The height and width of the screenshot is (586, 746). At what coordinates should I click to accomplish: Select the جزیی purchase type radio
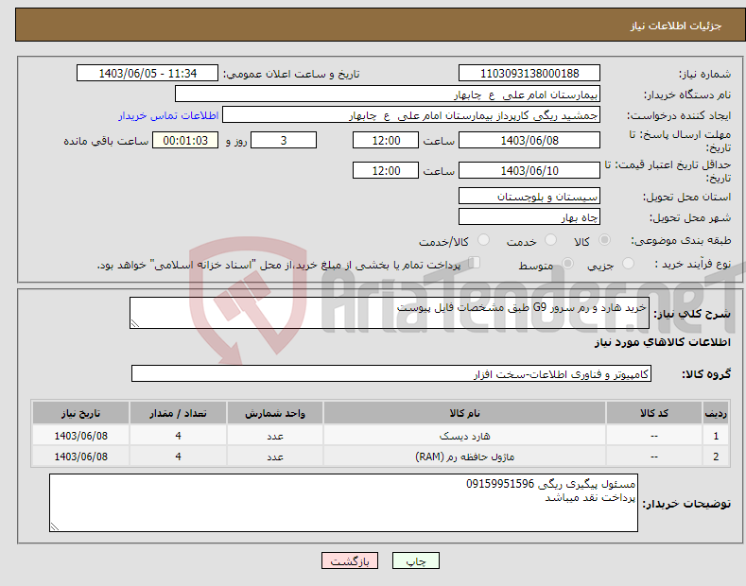(x=628, y=264)
